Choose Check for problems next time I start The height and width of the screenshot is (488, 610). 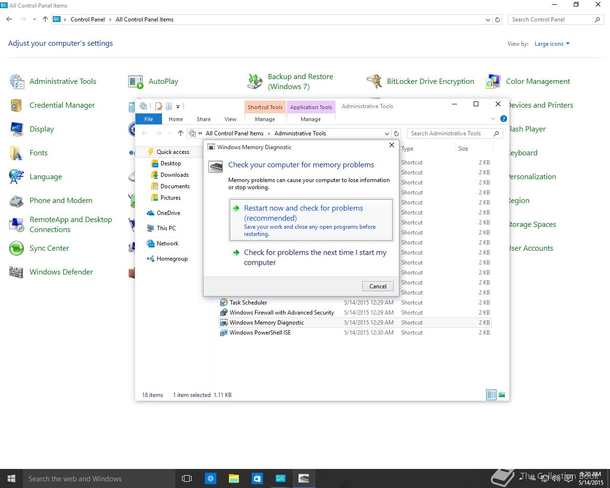(311, 257)
